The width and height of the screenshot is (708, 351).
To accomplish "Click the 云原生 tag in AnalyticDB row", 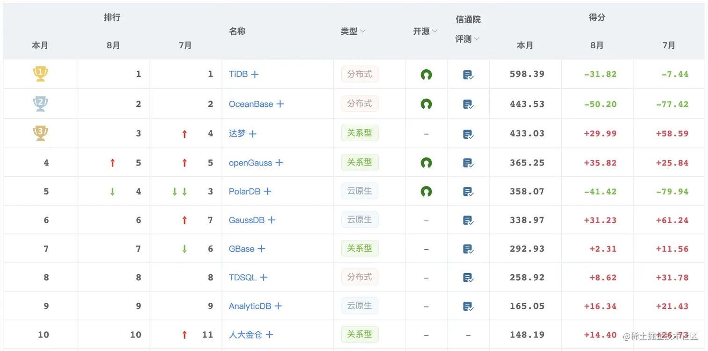I will (x=360, y=306).
